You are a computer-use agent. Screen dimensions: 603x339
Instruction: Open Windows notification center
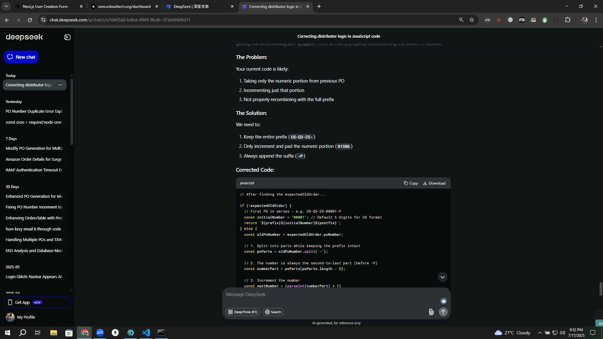click(x=593, y=333)
